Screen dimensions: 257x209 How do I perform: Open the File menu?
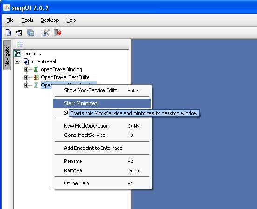coord(10,20)
